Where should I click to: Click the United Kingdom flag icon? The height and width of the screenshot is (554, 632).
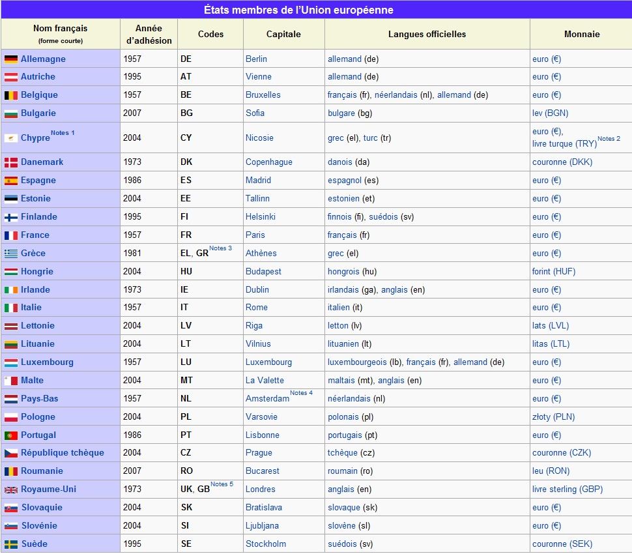11,489
